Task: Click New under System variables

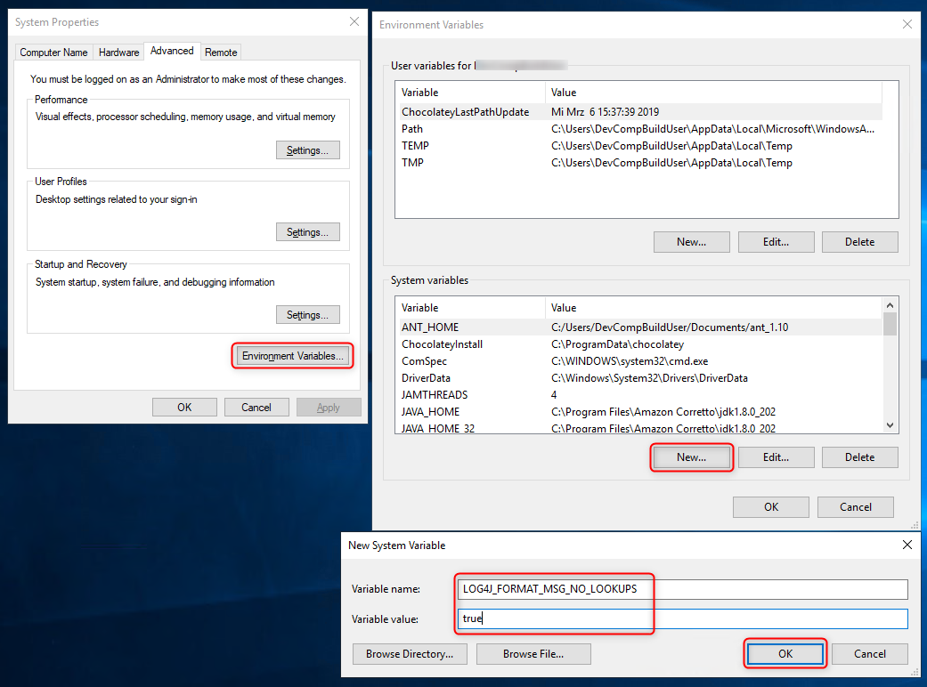Action: click(691, 457)
